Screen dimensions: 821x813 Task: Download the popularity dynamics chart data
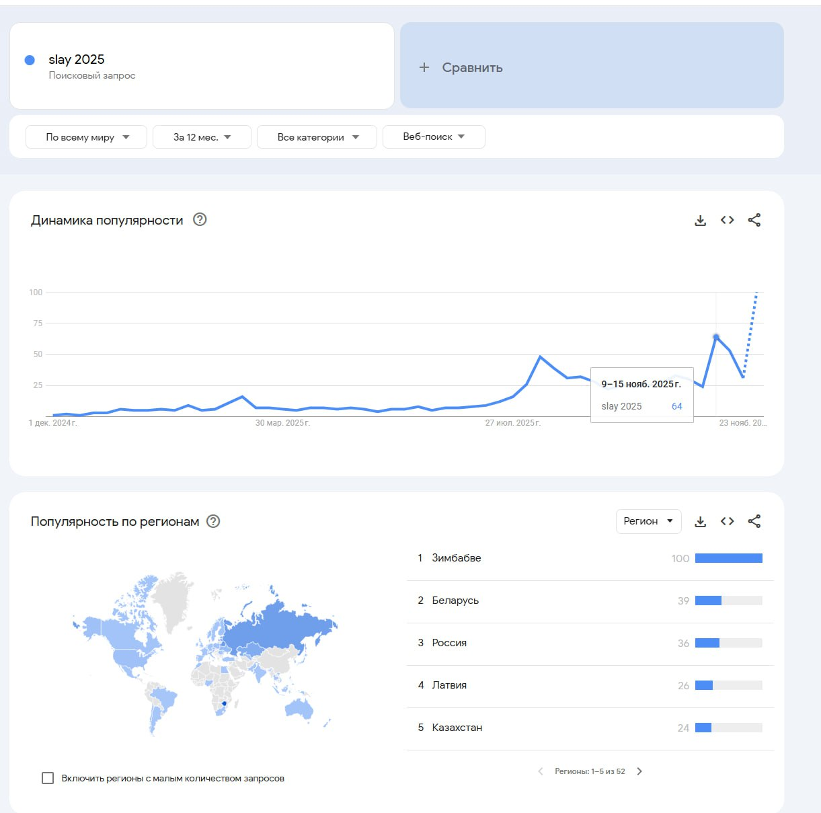[700, 221]
